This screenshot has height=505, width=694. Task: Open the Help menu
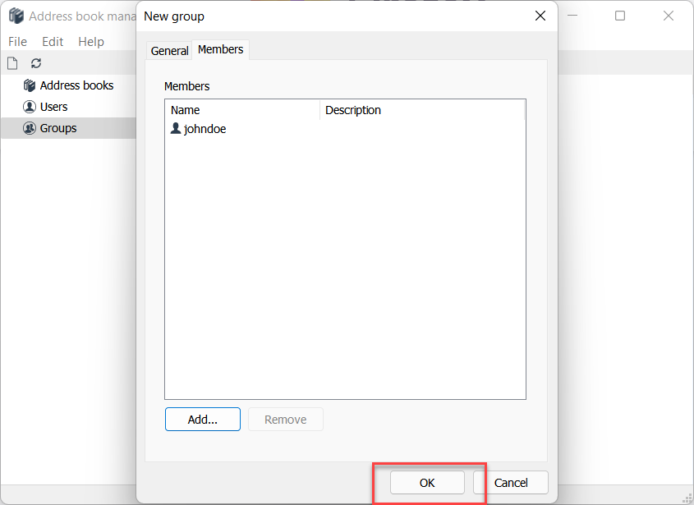(91, 42)
